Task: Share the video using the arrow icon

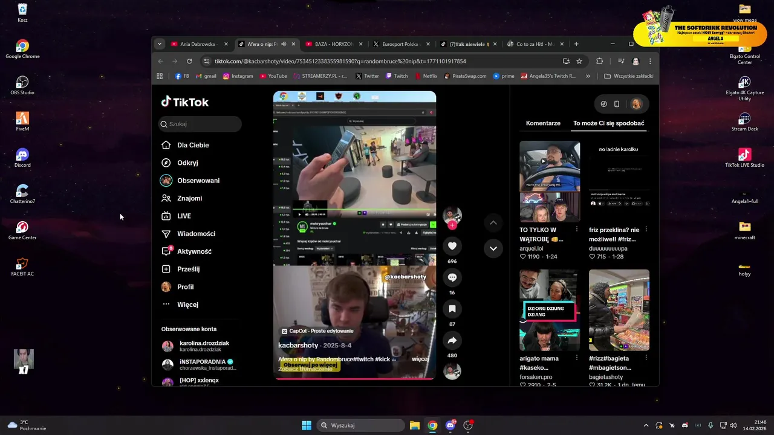Action: [452, 341]
